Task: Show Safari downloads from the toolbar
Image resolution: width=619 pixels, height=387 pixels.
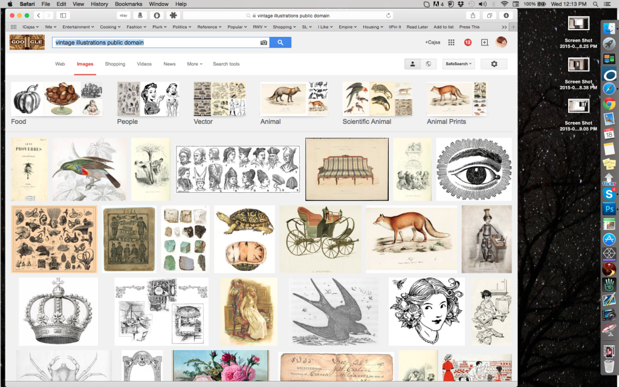Action: pos(506,15)
